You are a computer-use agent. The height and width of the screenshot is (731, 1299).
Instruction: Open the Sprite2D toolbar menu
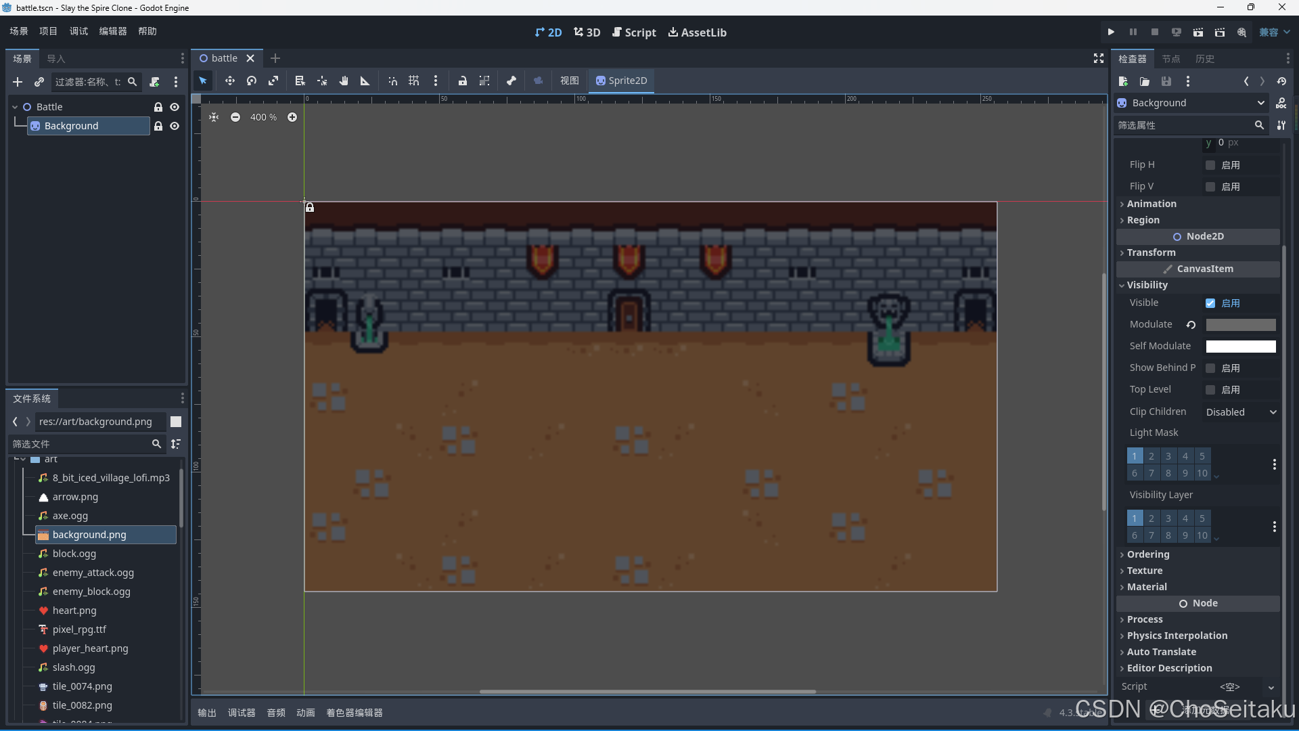621,81
